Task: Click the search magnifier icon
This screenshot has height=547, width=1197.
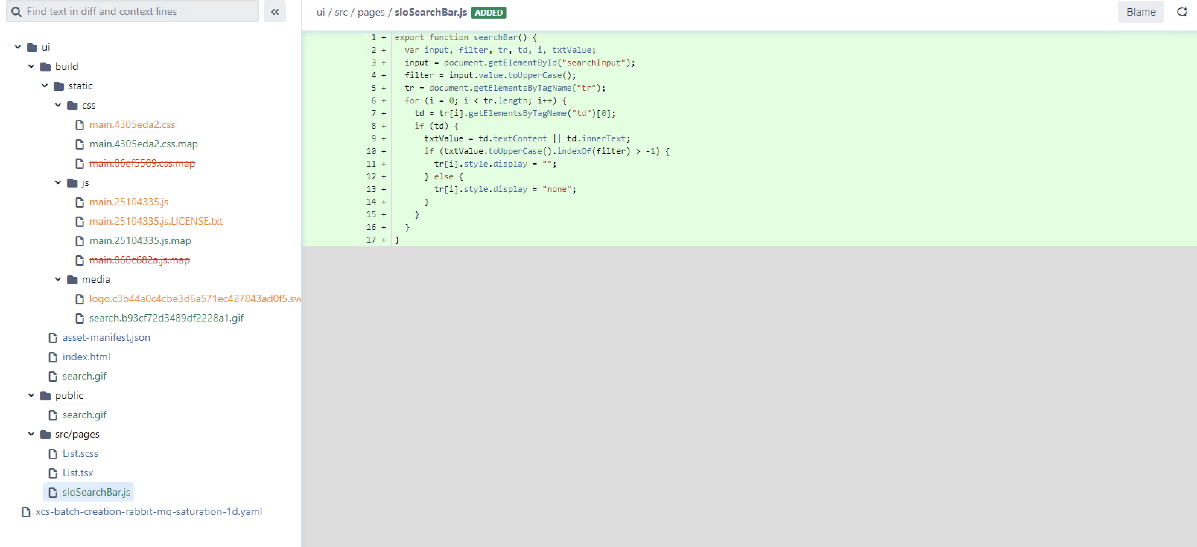Action: [x=16, y=12]
